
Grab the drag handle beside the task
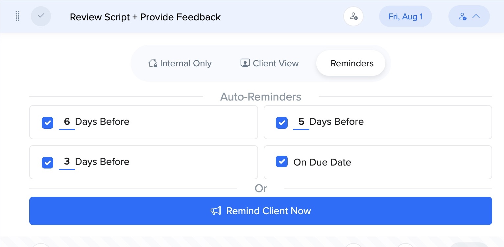pyautogui.click(x=18, y=16)
